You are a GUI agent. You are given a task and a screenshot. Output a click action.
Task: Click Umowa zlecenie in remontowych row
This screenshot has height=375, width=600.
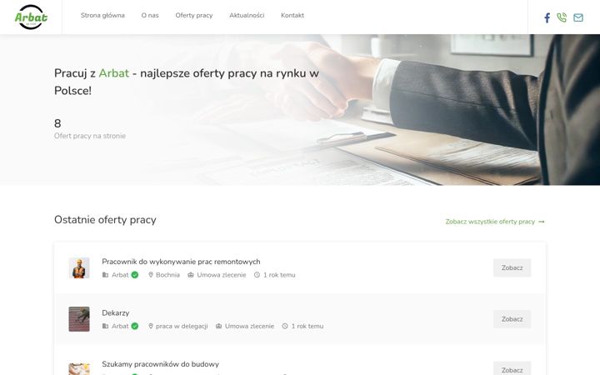click(x=222, y=275)
